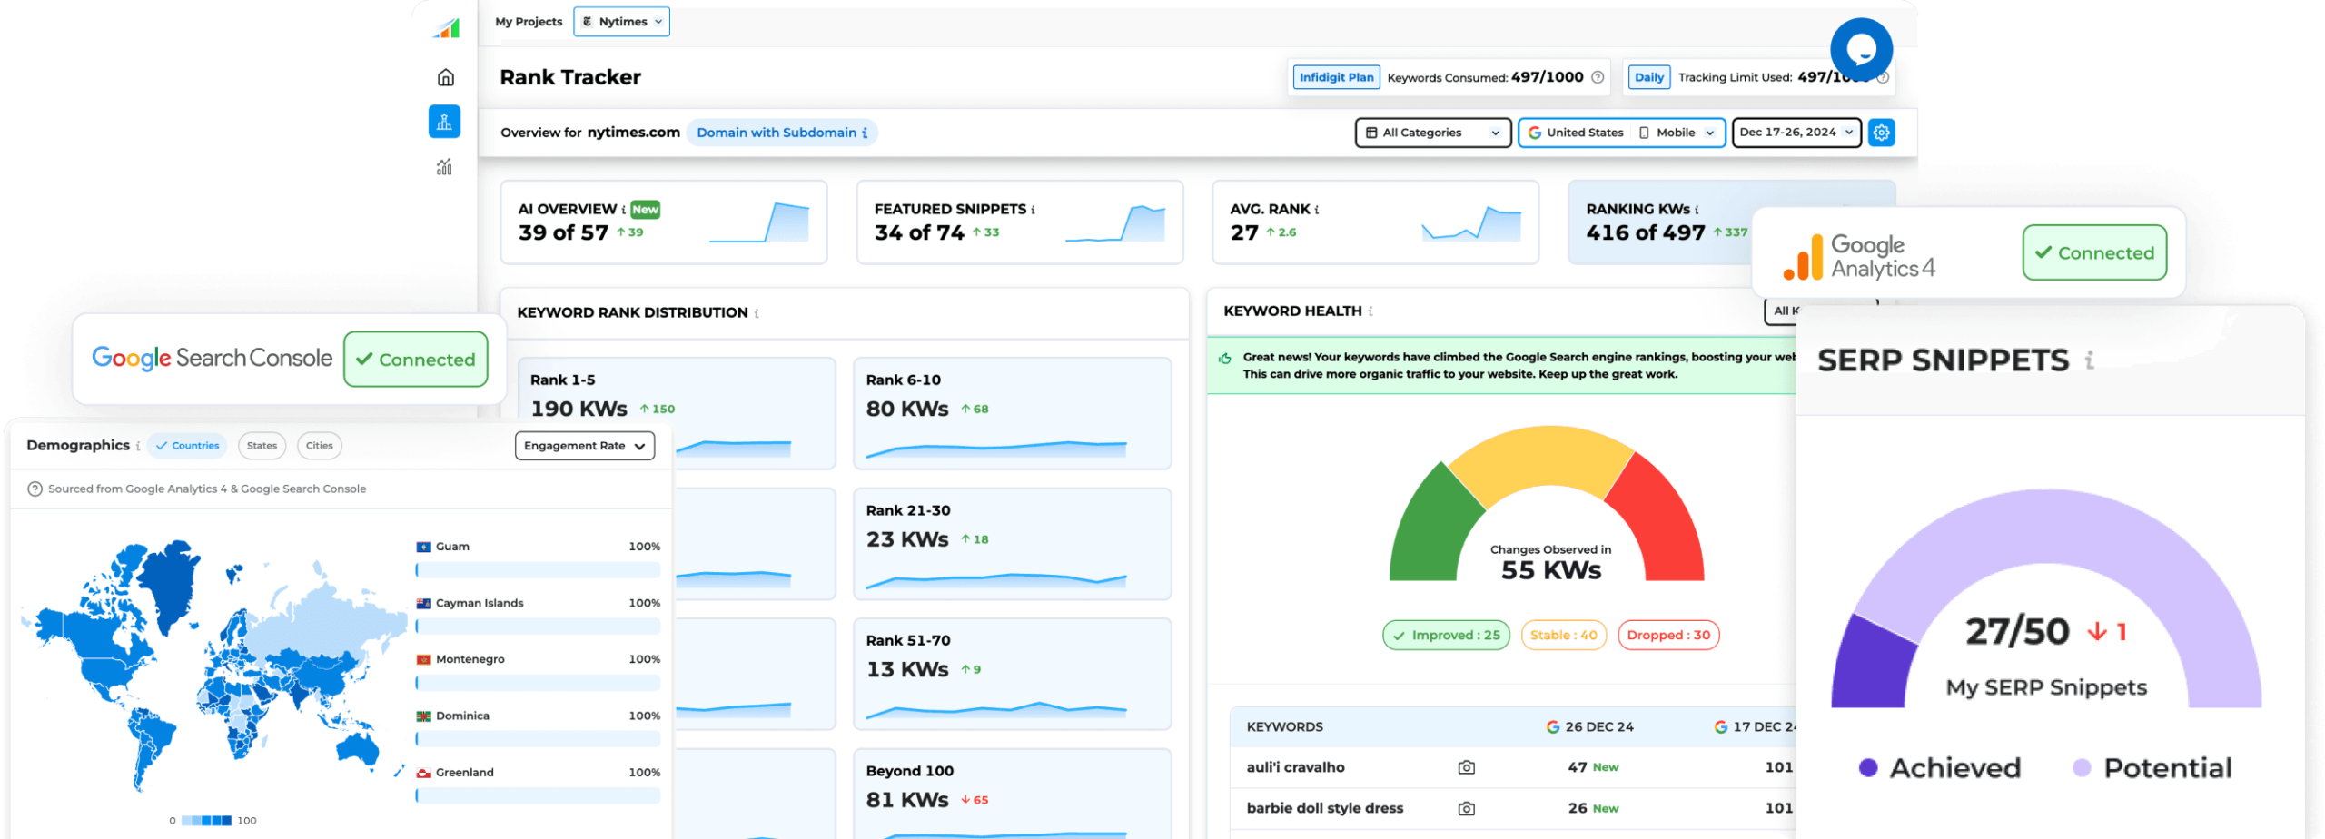Open the analytics chart sidebar icon
The width and height of the screenshot is (2325, 839).
444,167
